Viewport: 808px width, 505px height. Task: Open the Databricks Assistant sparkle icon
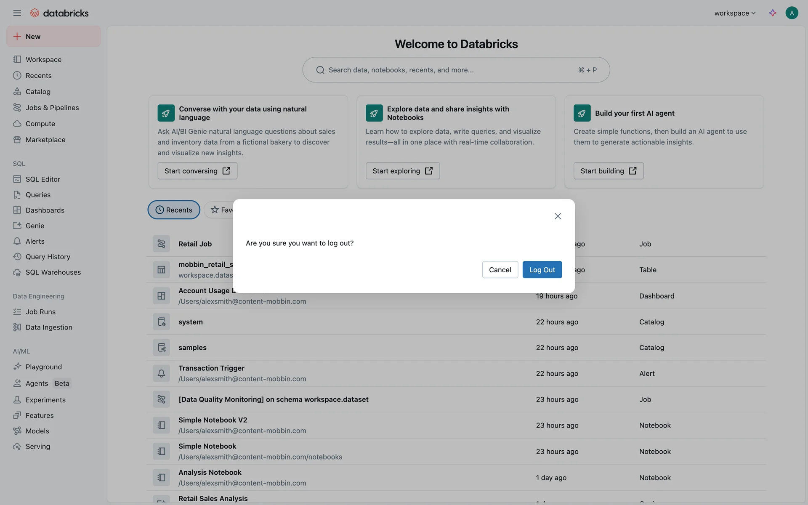pyautogui.click(x=773, y=13)
